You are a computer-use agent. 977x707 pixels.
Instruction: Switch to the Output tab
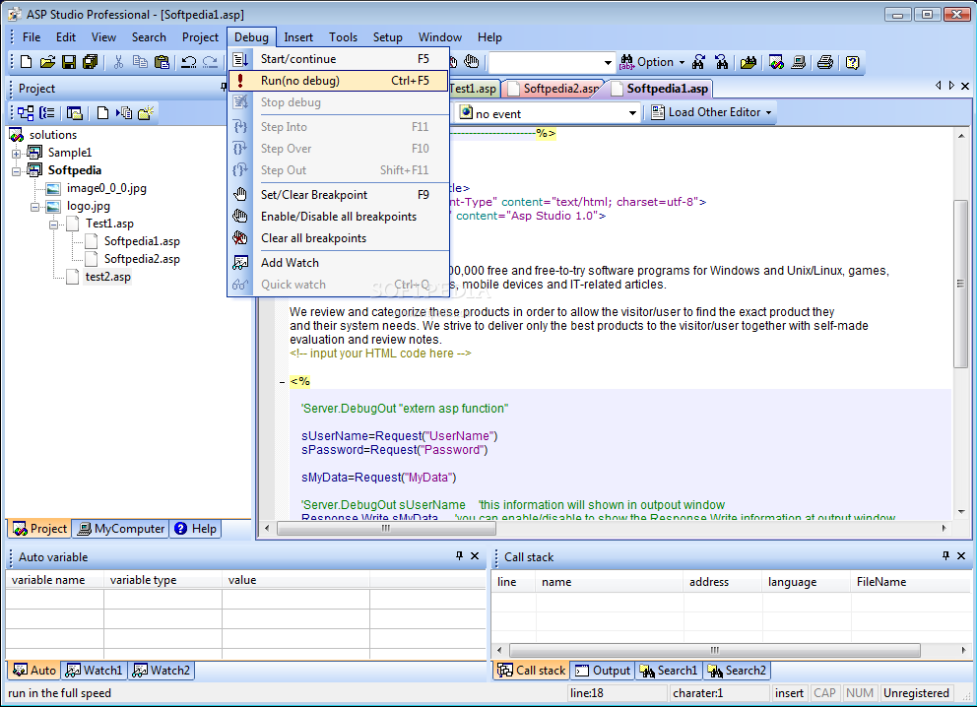(x=603, y=671)
